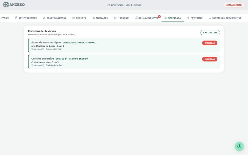Click the Cerrar Sesión button
The height and width of the screenshot is (155, 248).
pyautogui.click(x=234, y=5)
